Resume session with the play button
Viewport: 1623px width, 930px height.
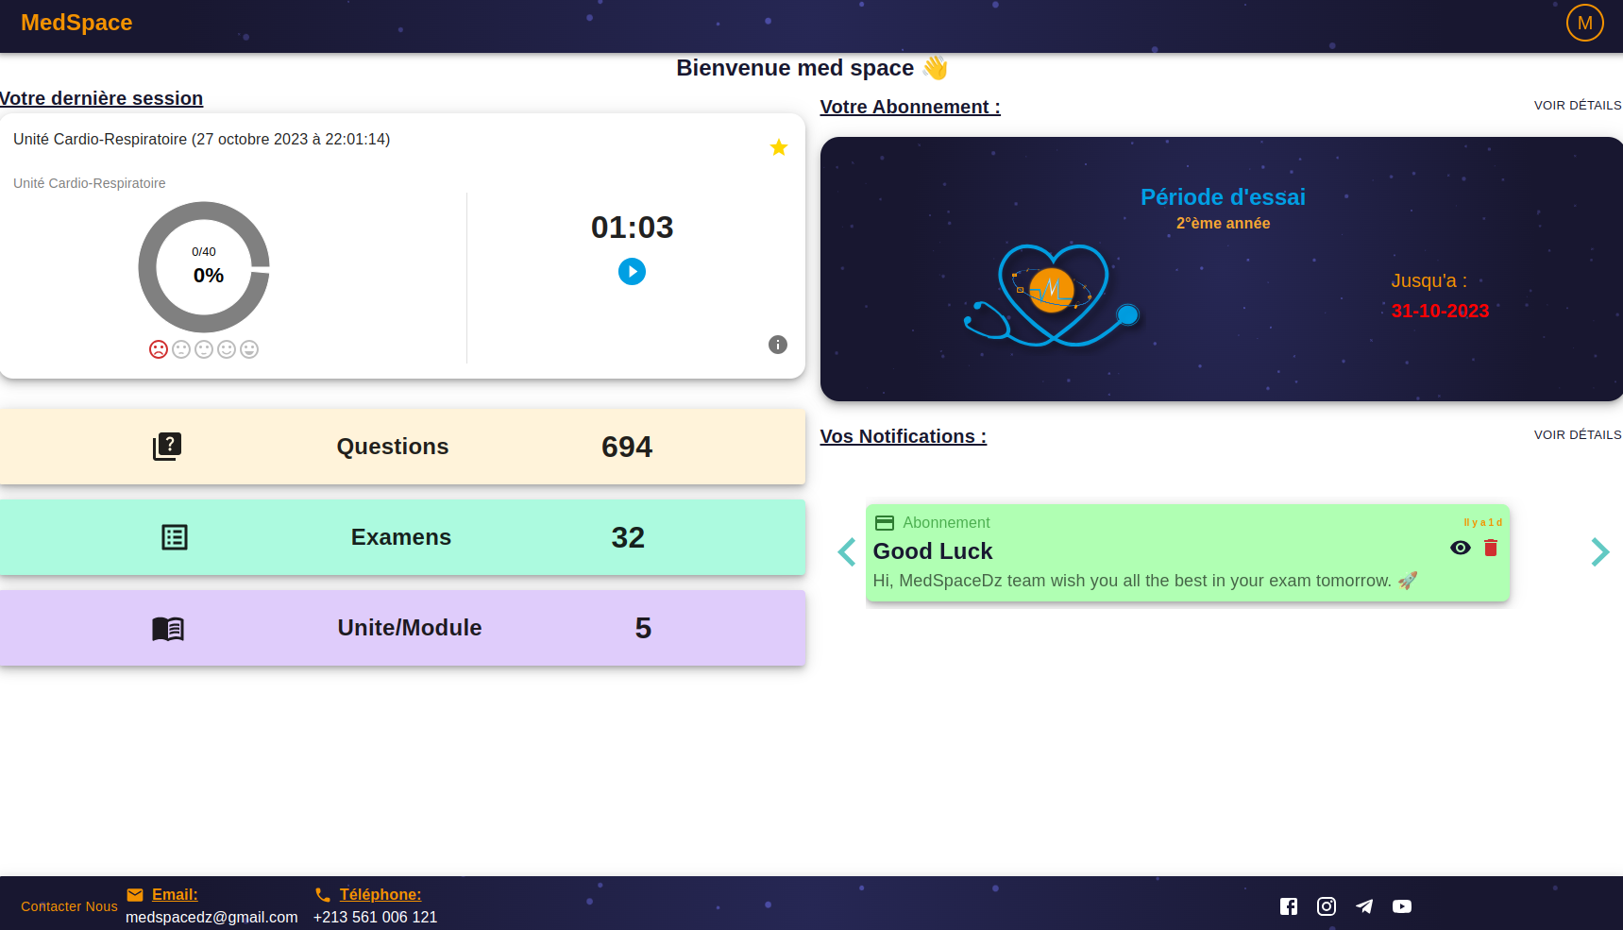point(632,272)
